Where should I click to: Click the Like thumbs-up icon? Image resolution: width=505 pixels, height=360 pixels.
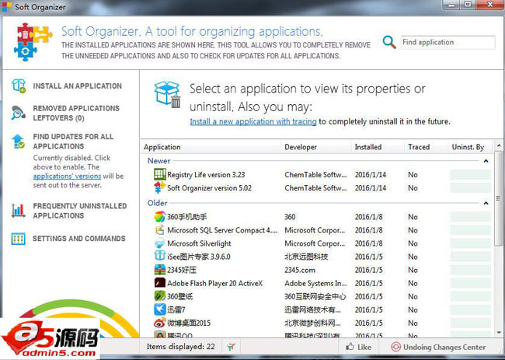pyautogui.click(x=350, y=347)
